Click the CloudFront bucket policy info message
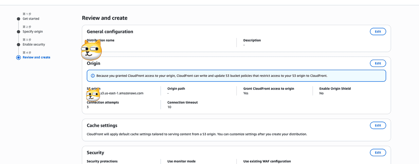 (x=211, y=76)
